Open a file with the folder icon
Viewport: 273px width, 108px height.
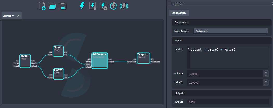pyautogui.click(x=53, y=6)
